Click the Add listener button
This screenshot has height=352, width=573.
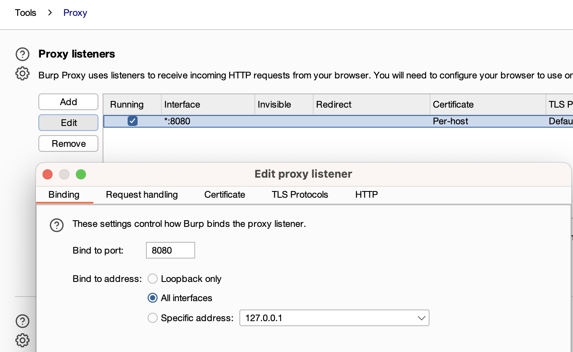pos(68,102)
